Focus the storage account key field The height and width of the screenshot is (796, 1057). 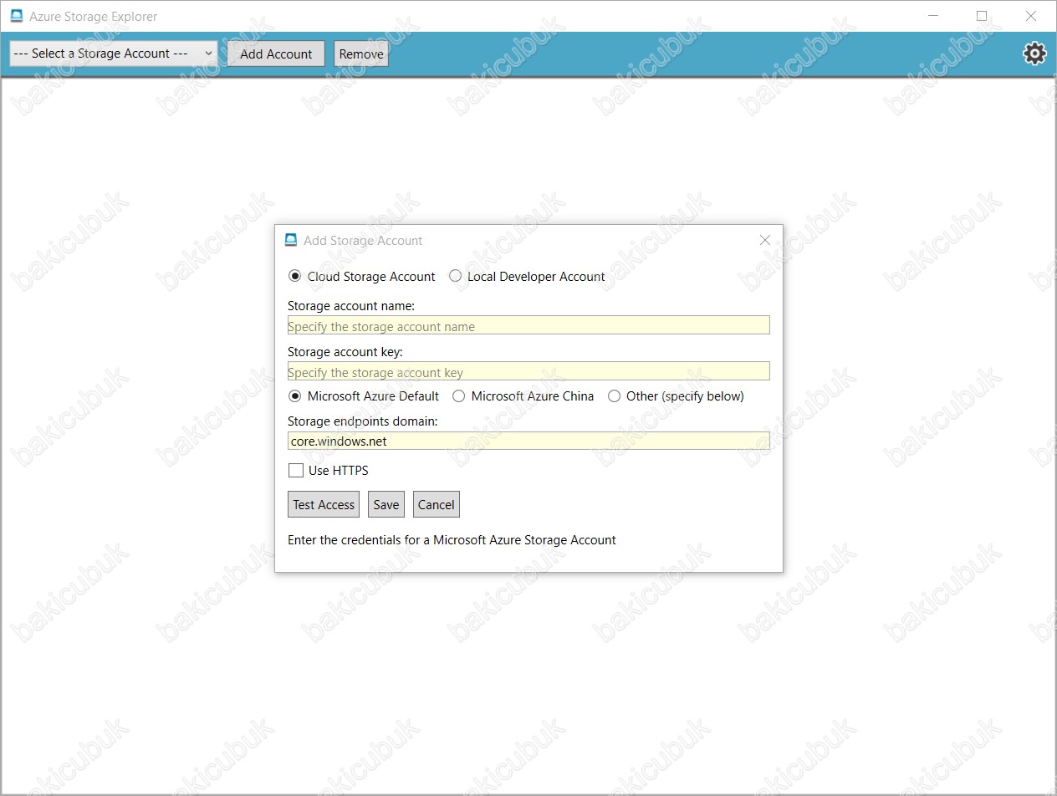[528, 371]
